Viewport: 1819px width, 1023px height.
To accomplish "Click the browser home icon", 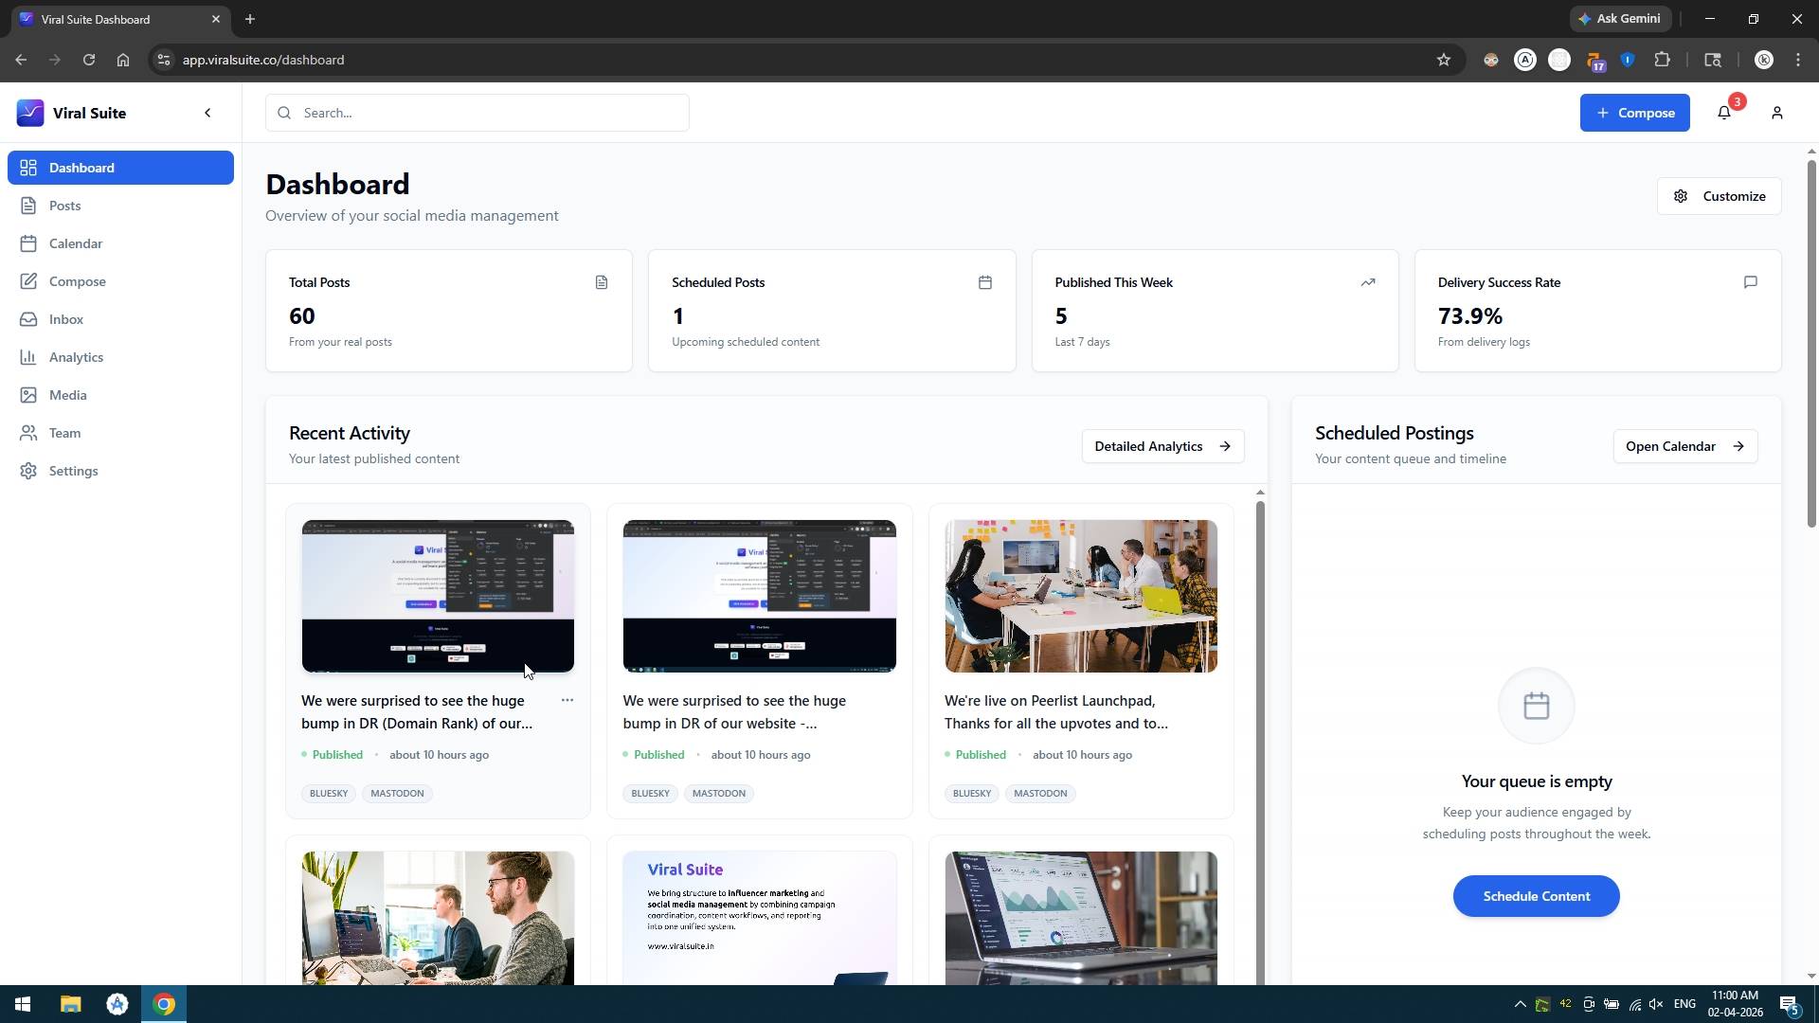I will click(123, 60).
